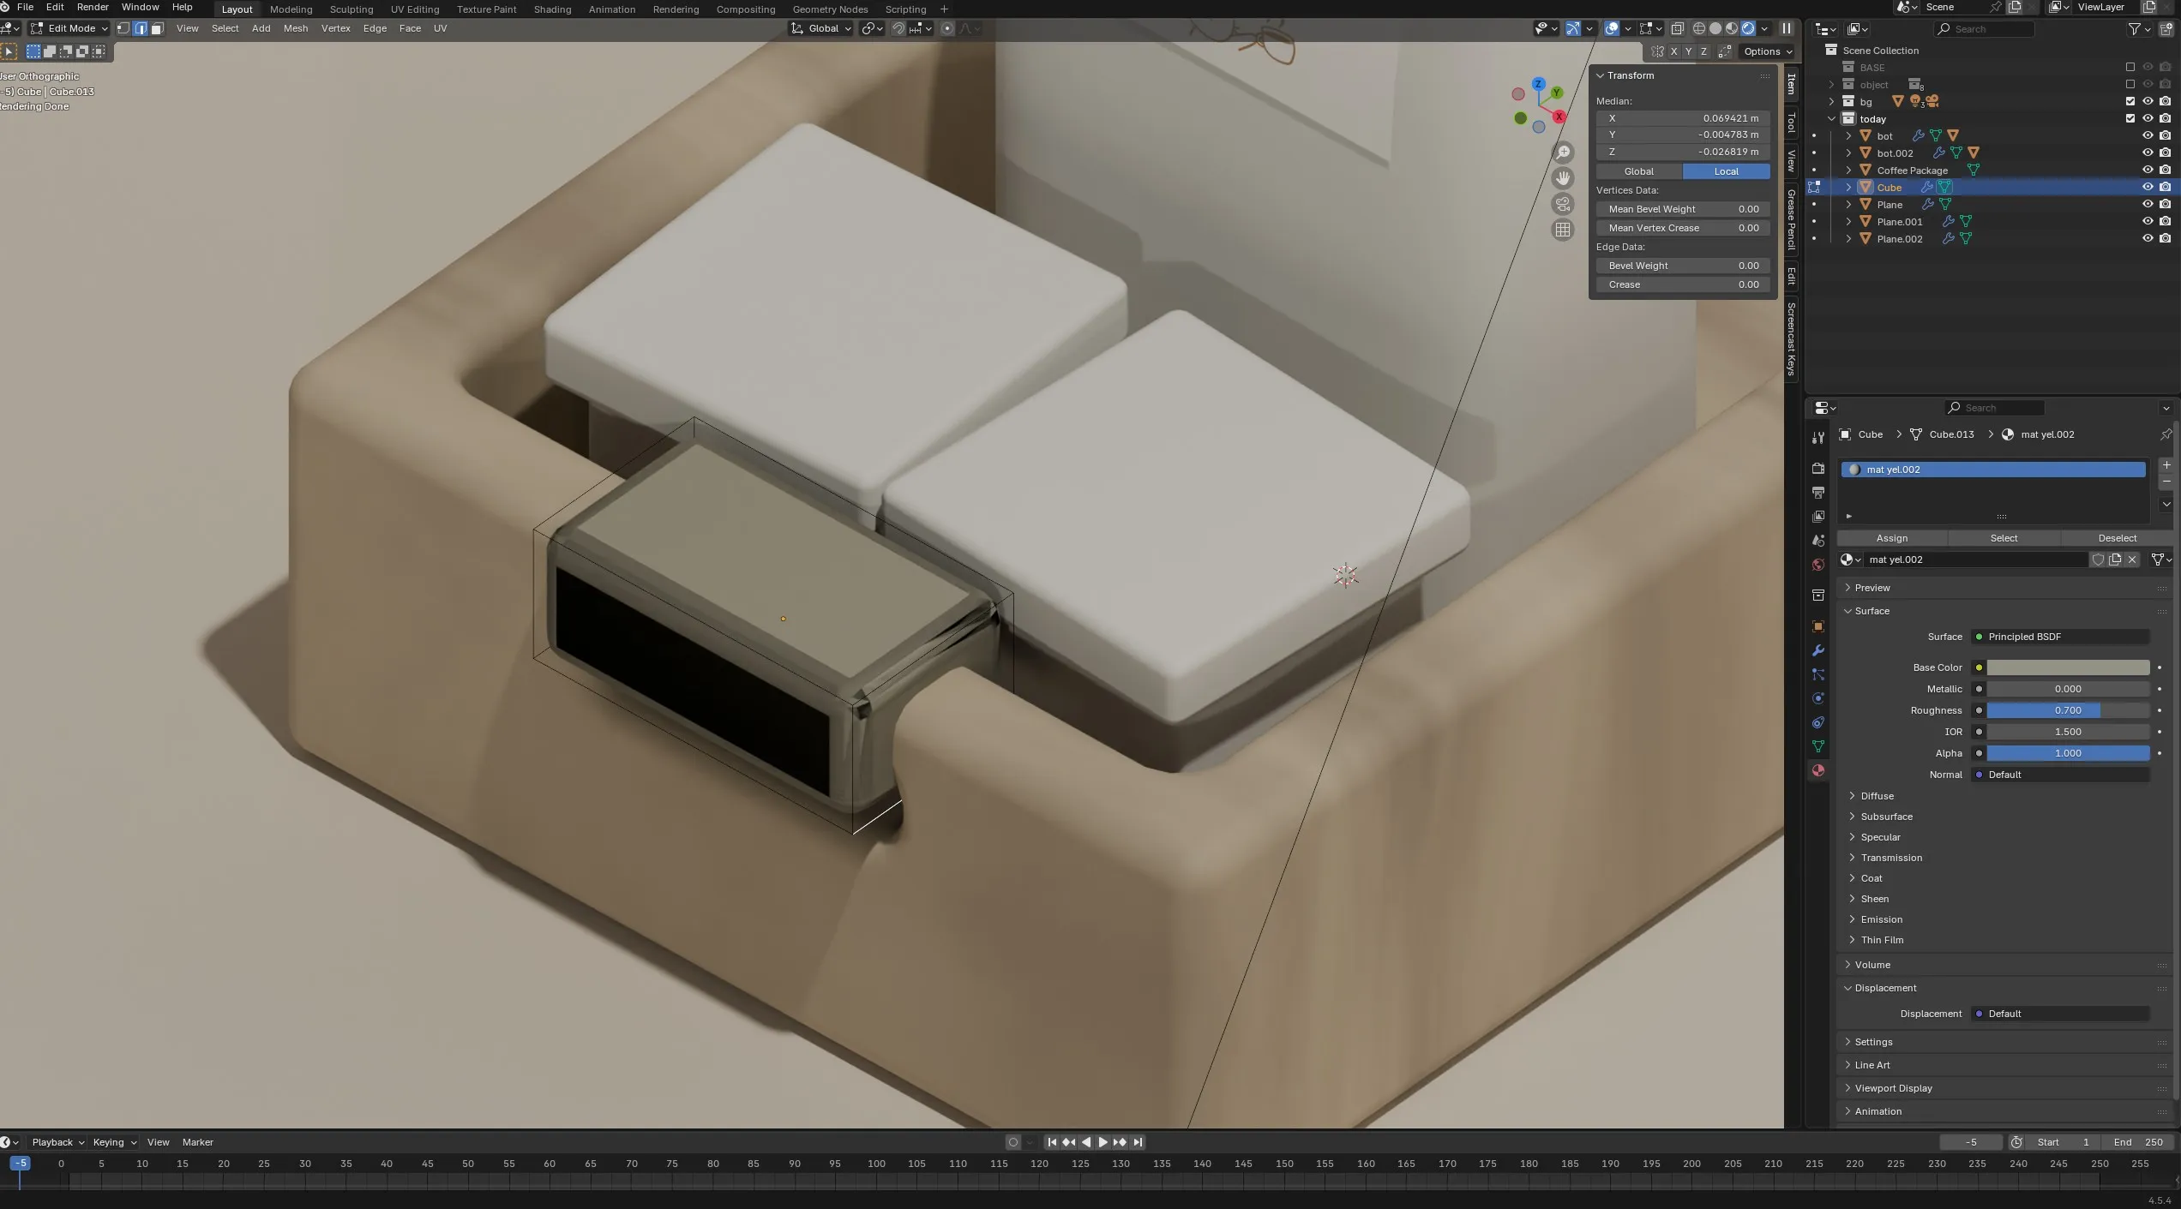Open the Render properties tab icon
The height and width of the screenshot is (1209, 2181).
point(1817,469)
